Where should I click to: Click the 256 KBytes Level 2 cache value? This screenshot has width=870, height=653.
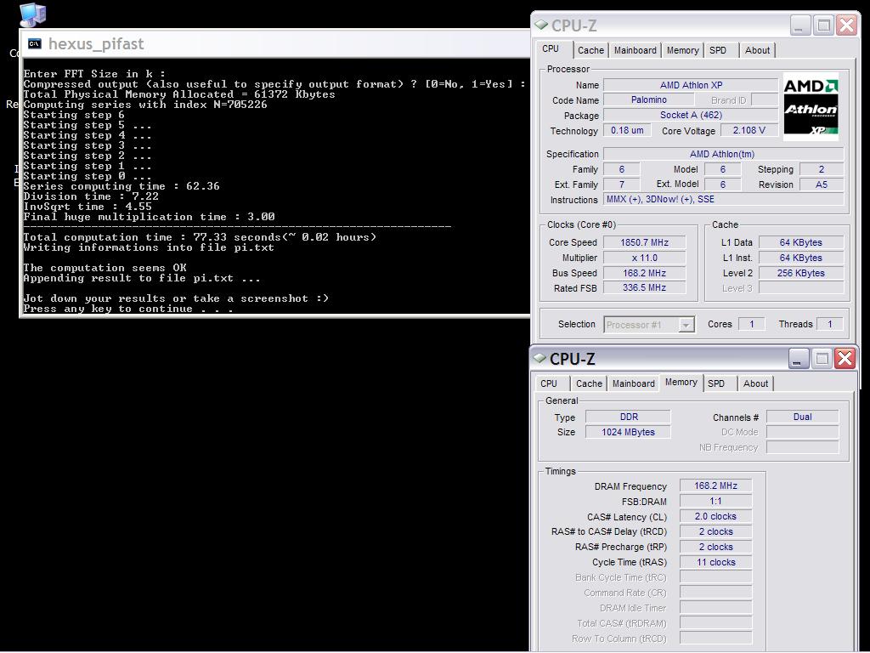click(800, 273)
